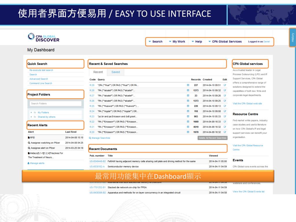Expand the My Folders tree item
Screen dimensions: 296x222
(31, 112)
